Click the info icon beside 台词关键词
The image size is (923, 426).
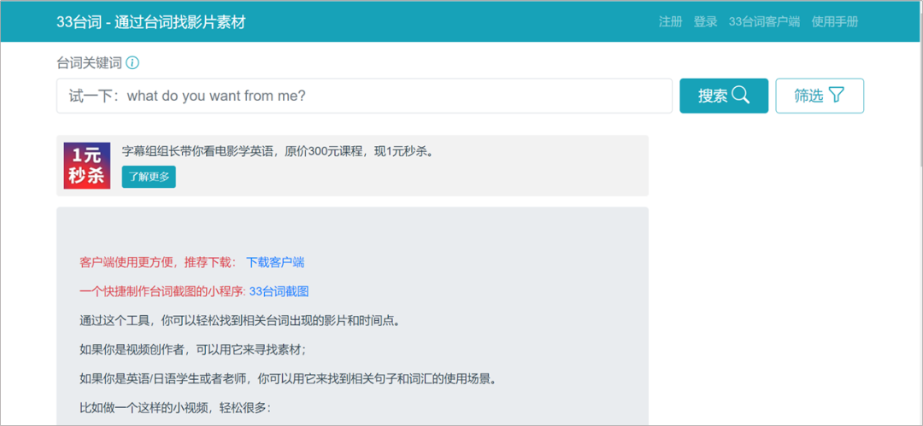coord(132,63)
